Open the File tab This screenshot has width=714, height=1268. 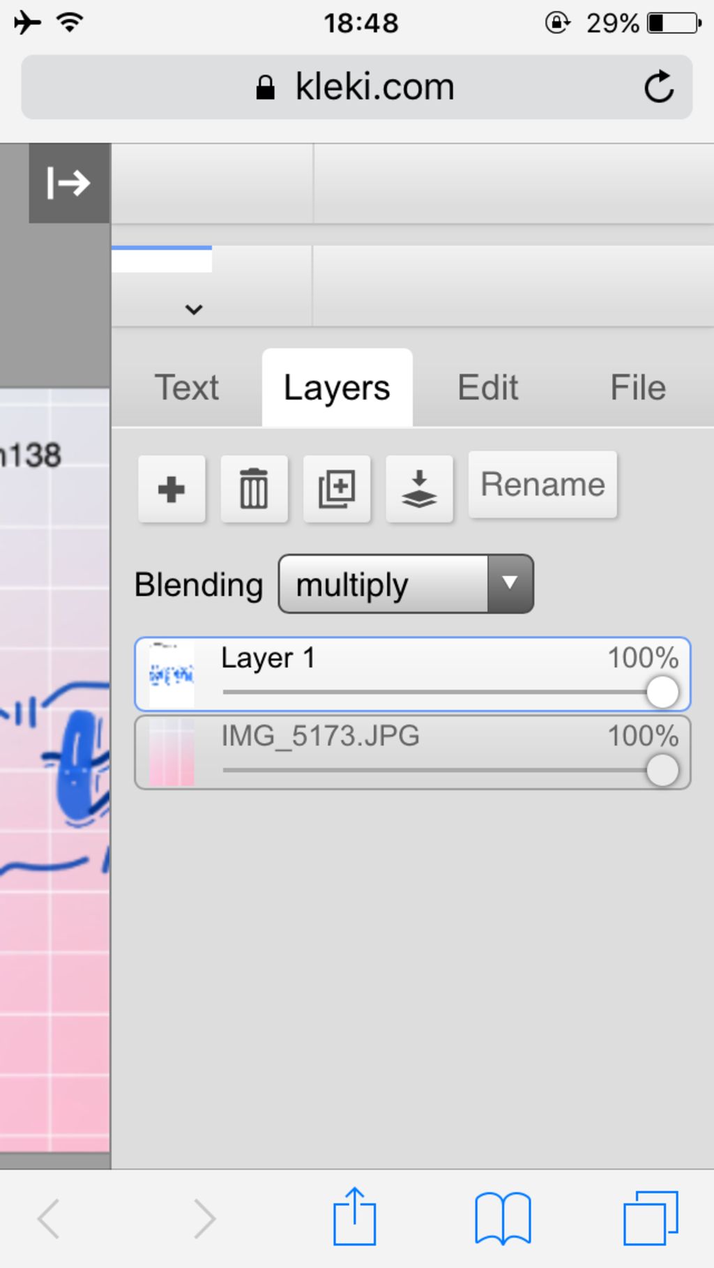coord(638,388)
